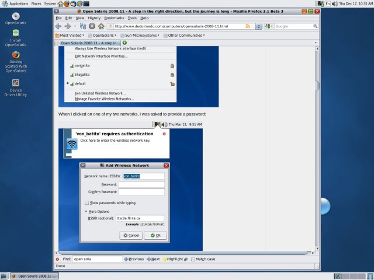Click the RSS feed icon in URL bar
374x280 pixels.
point(249,26)
